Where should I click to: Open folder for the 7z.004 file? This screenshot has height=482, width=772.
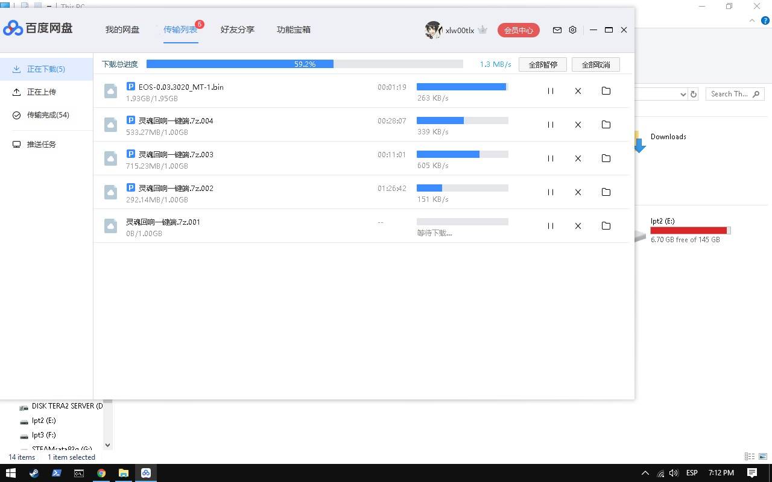click(x=606, y=125)
